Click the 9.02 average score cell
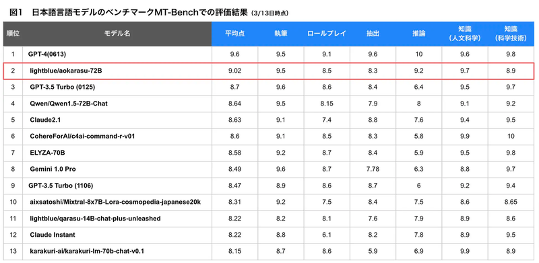 pos(234,71)
